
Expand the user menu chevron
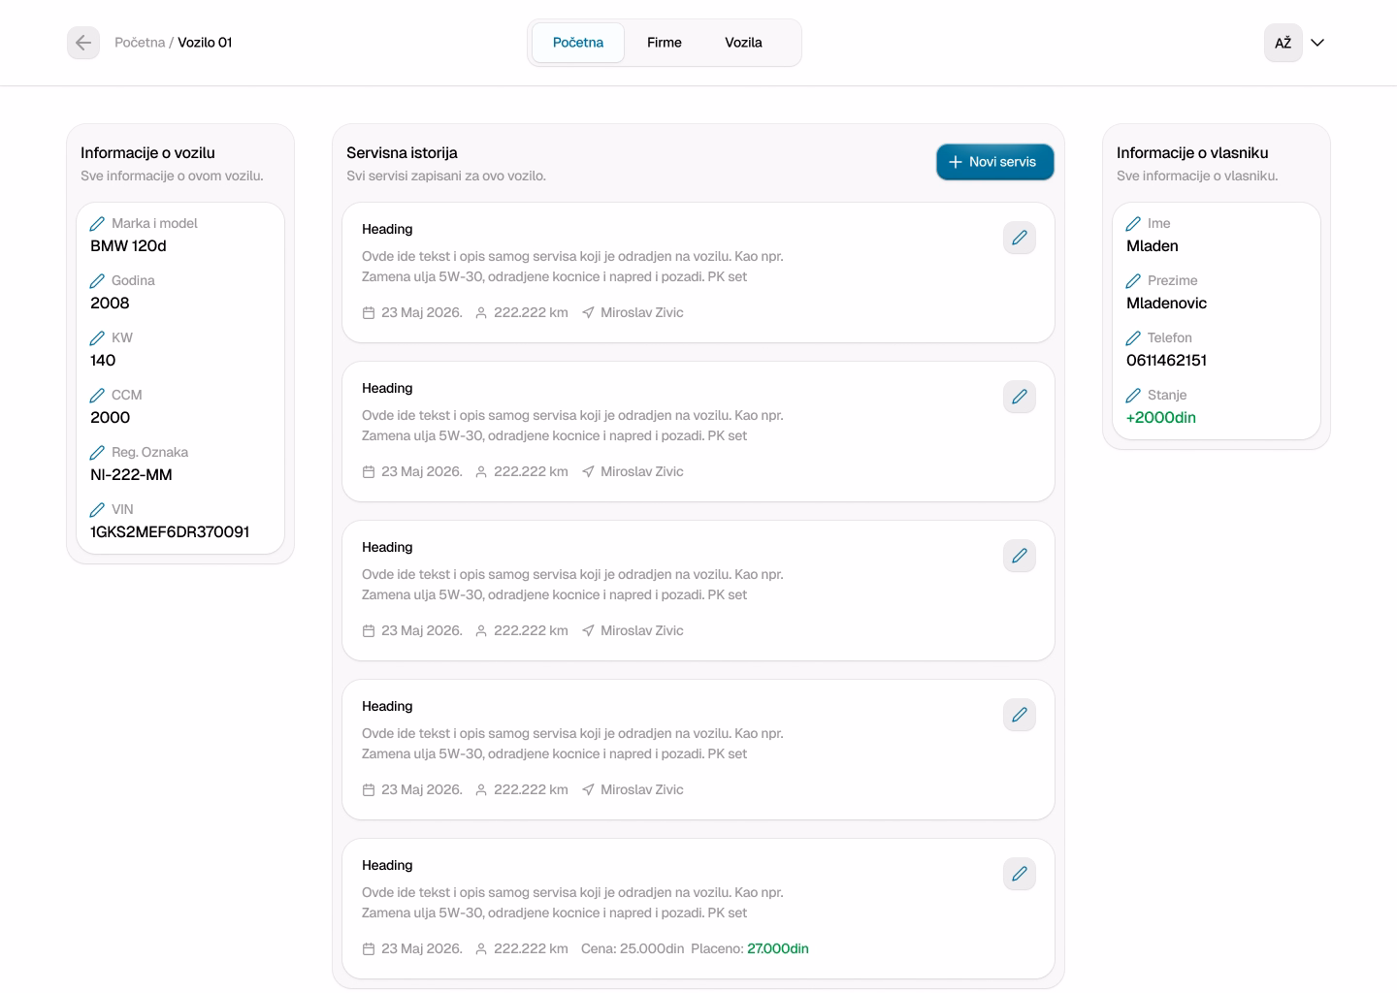coord(1317,43)
